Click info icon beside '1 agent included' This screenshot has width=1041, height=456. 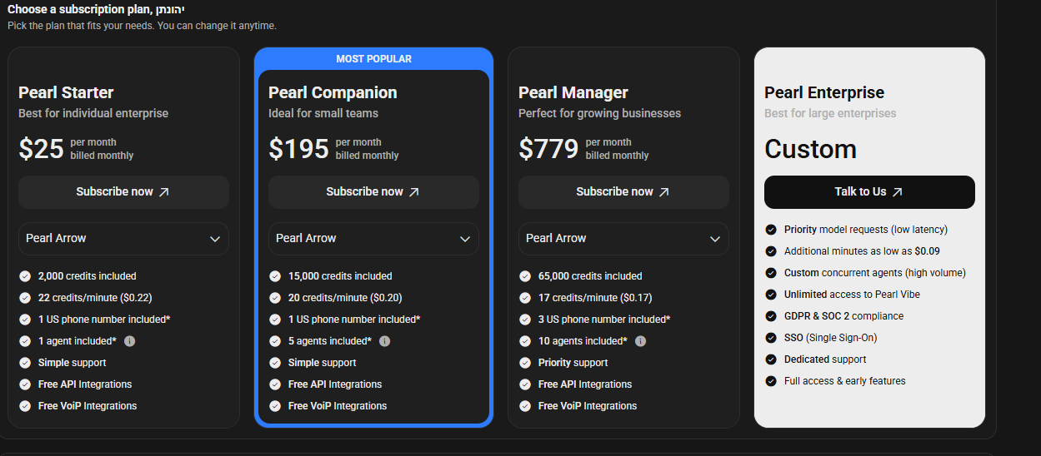(129, 341)
